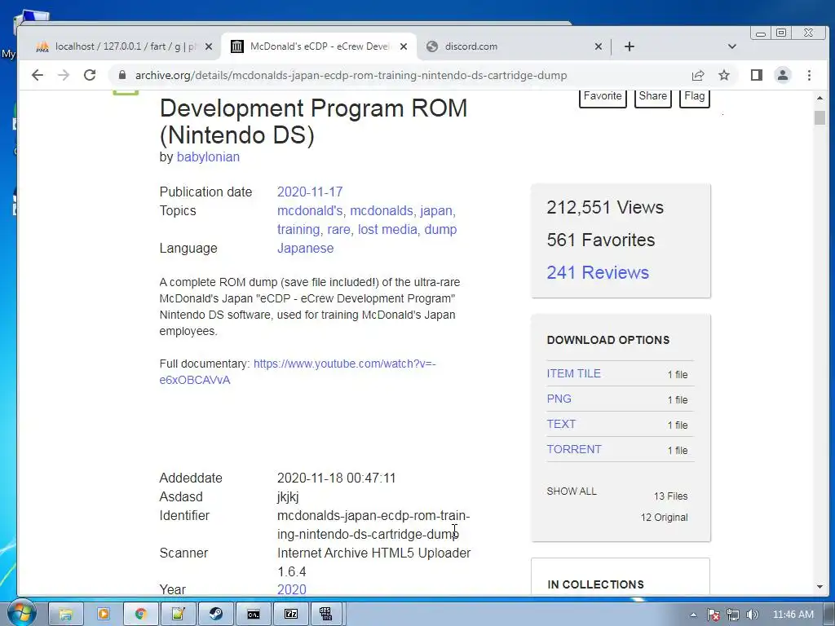This screenshot has width=835, height=626.
Task: Click the browser forward arrow
Action: [x=64, y=75]
